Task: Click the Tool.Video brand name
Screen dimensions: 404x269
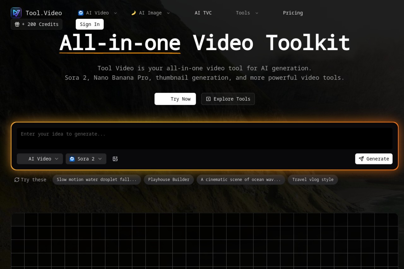Action: pos(44,13)
